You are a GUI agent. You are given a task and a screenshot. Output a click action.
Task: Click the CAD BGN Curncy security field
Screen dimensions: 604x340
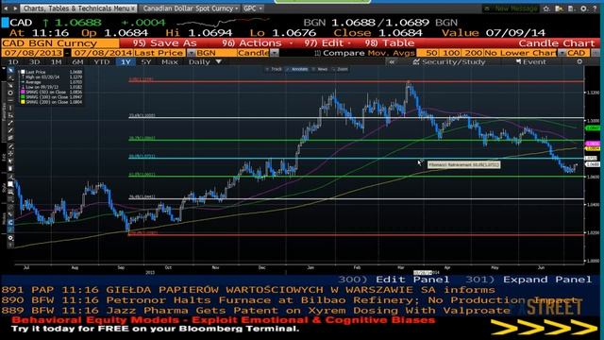click(60, 43)
